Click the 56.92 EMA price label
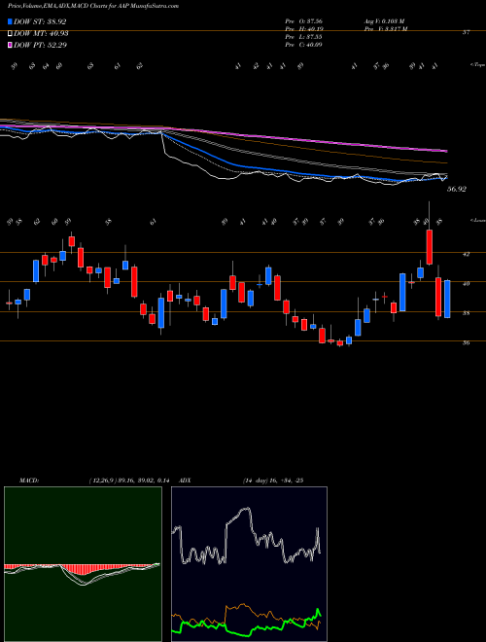 point(457,189)
